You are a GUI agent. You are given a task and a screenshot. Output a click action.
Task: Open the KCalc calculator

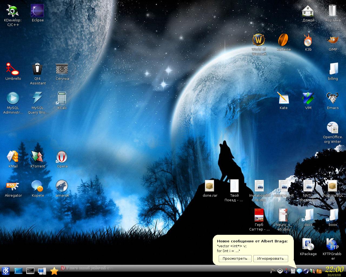[x=62, y=98]
